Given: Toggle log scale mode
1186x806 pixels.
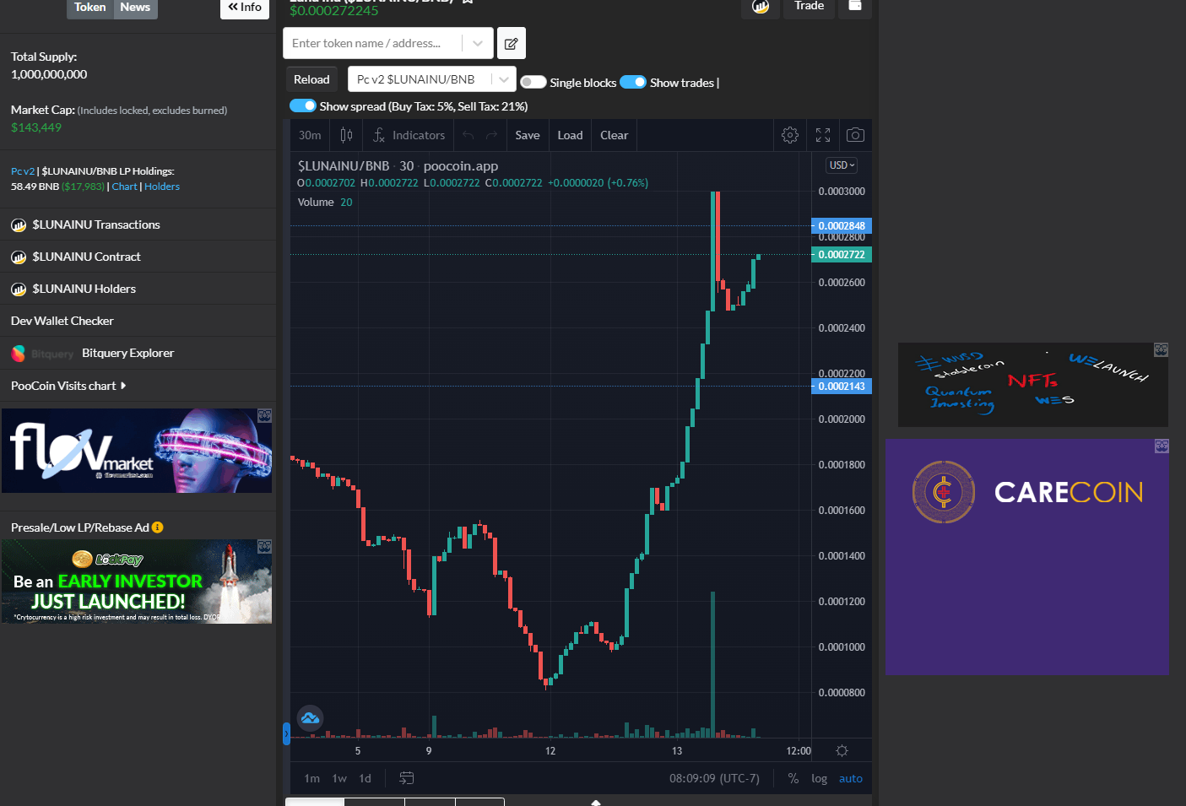Looking at the screenshot, I should tap(819, 778).
